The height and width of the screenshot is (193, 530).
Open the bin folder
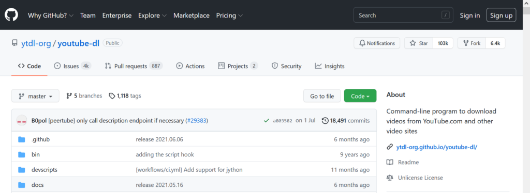point(36,155)
